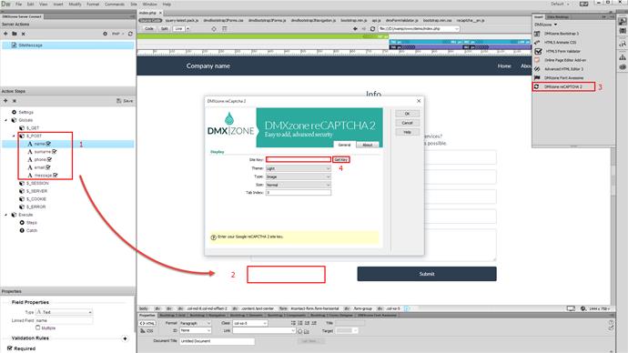This screenshot has width=628, height=353.
Task: Open the Size dropdown in reCAPTCHA dialog
Action: (299, 185)
